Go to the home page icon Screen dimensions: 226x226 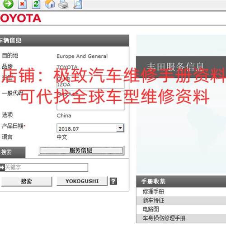point(50,4)
